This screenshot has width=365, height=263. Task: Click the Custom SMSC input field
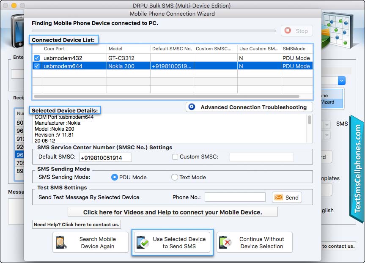tap(262, 157)
